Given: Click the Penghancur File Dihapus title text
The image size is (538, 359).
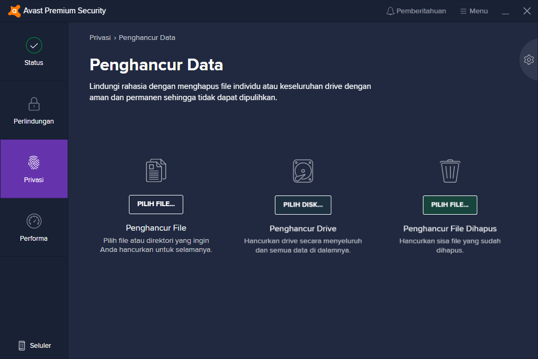Looking at the screenshot, I should 450,229.
